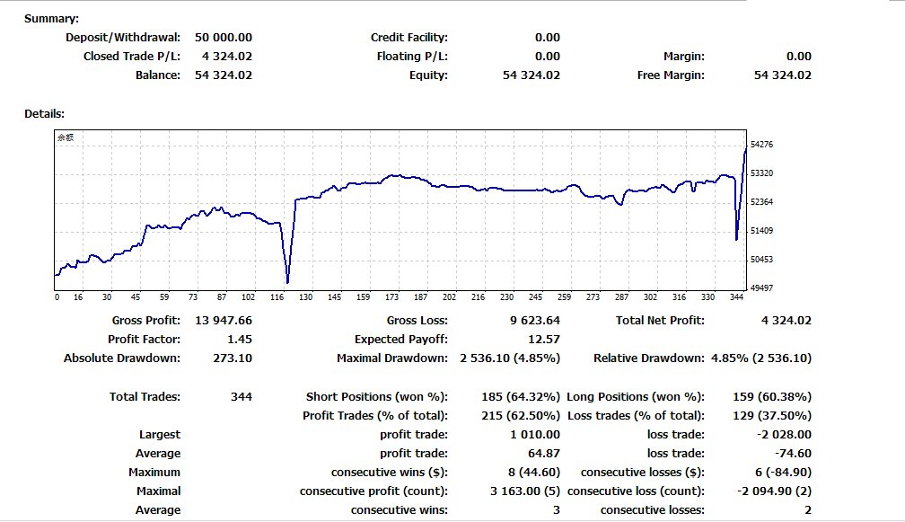Click the value "6 (-84.90)"

[783, 473]
